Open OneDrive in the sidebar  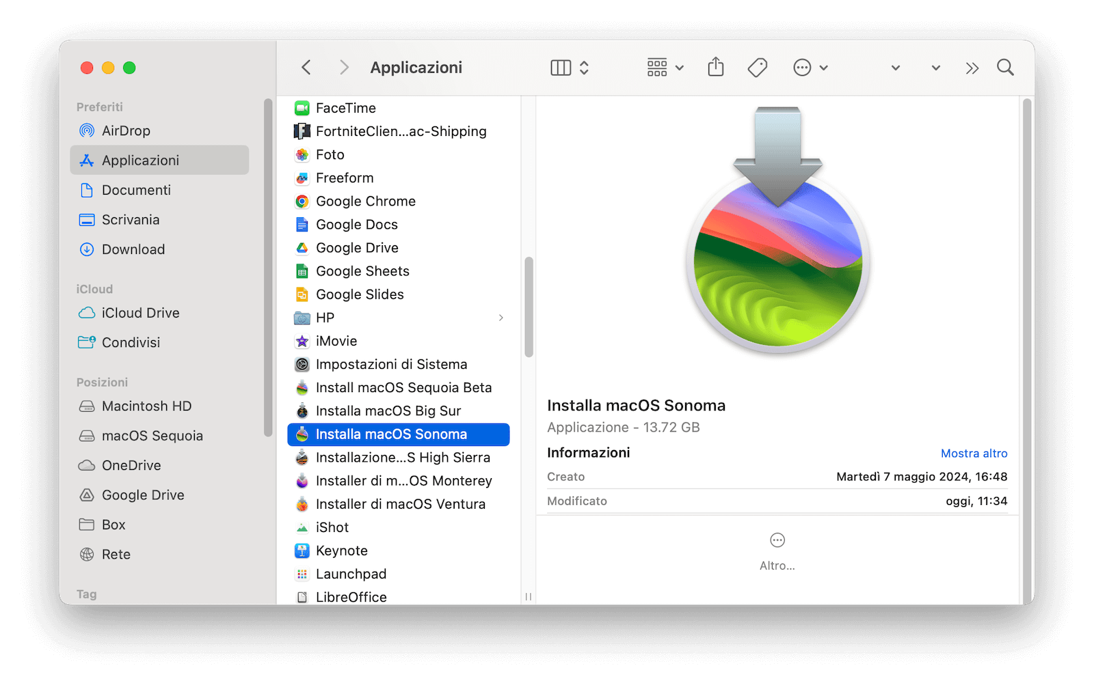pyautogui.click(x=159, y=465)
